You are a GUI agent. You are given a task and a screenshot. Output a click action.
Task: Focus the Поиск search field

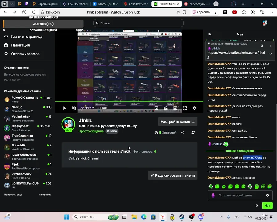[x=138, y=23]
